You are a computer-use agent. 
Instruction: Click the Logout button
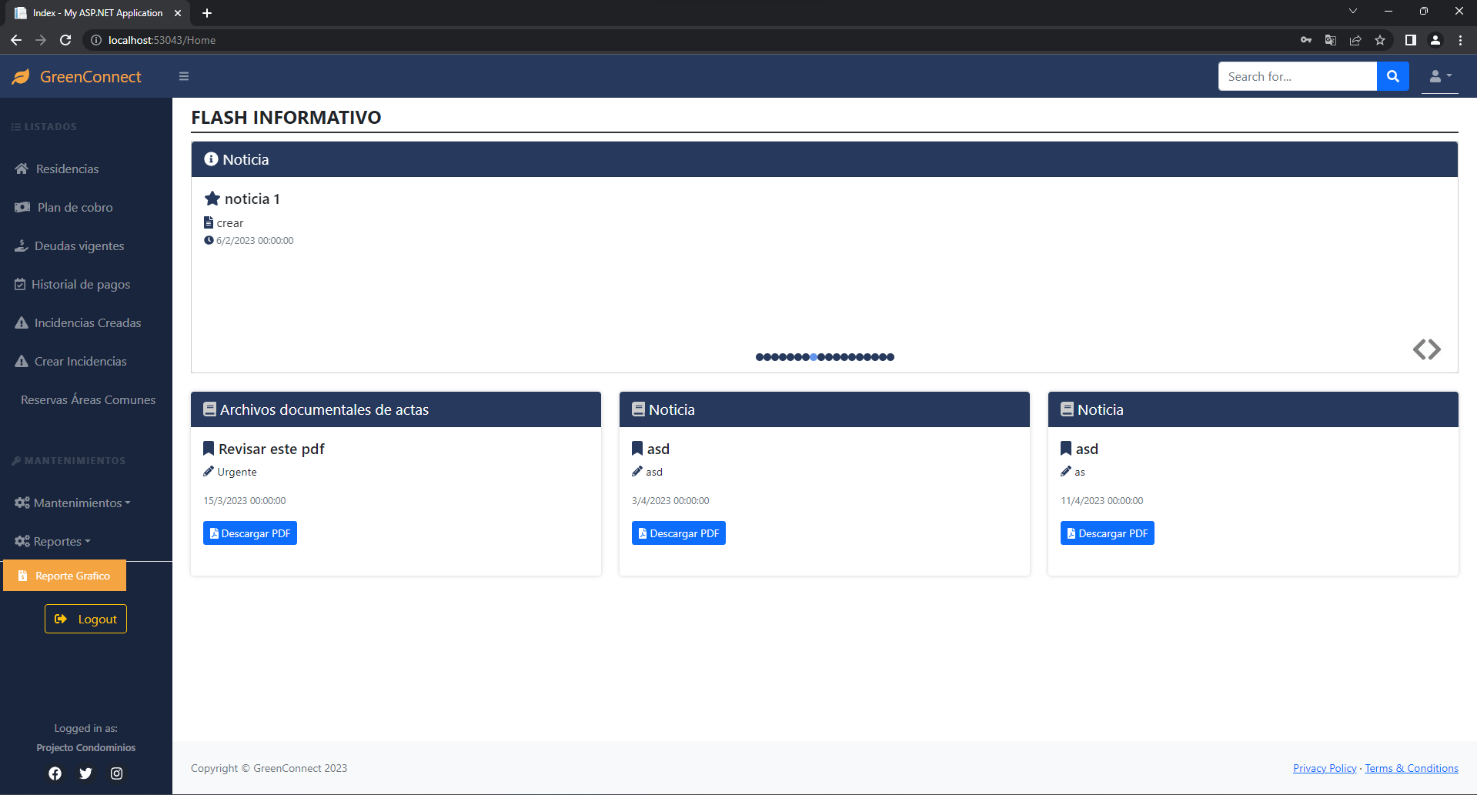pyautogui.click(x=85, y=619)
